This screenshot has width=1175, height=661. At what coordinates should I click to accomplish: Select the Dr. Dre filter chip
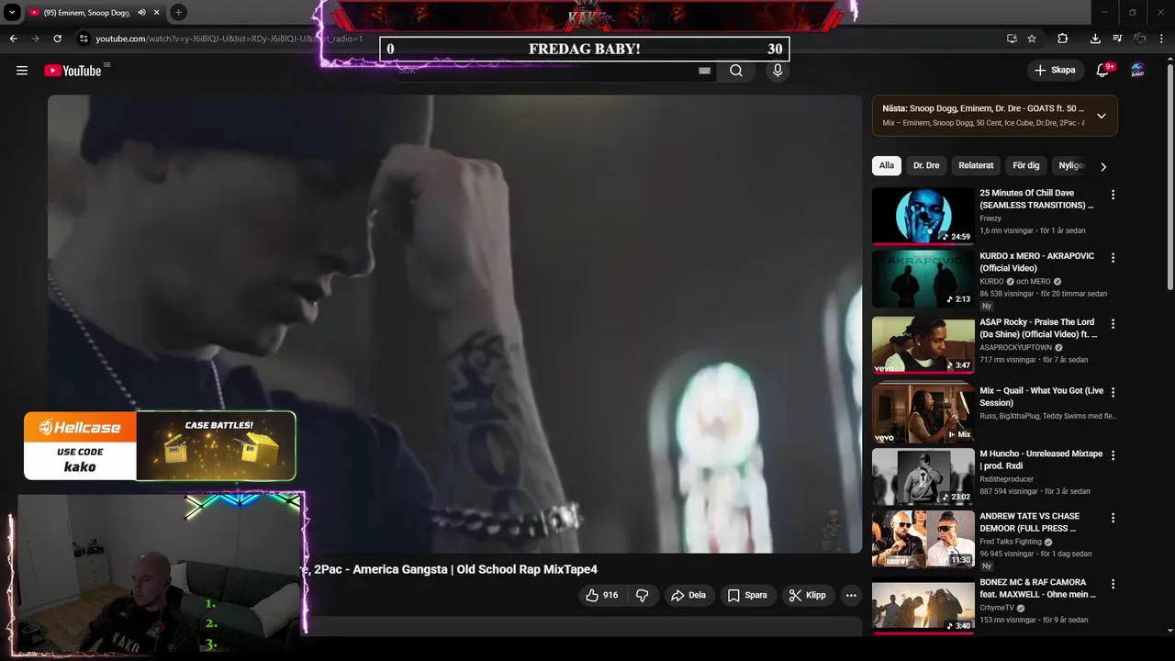[x=926, y=165]
